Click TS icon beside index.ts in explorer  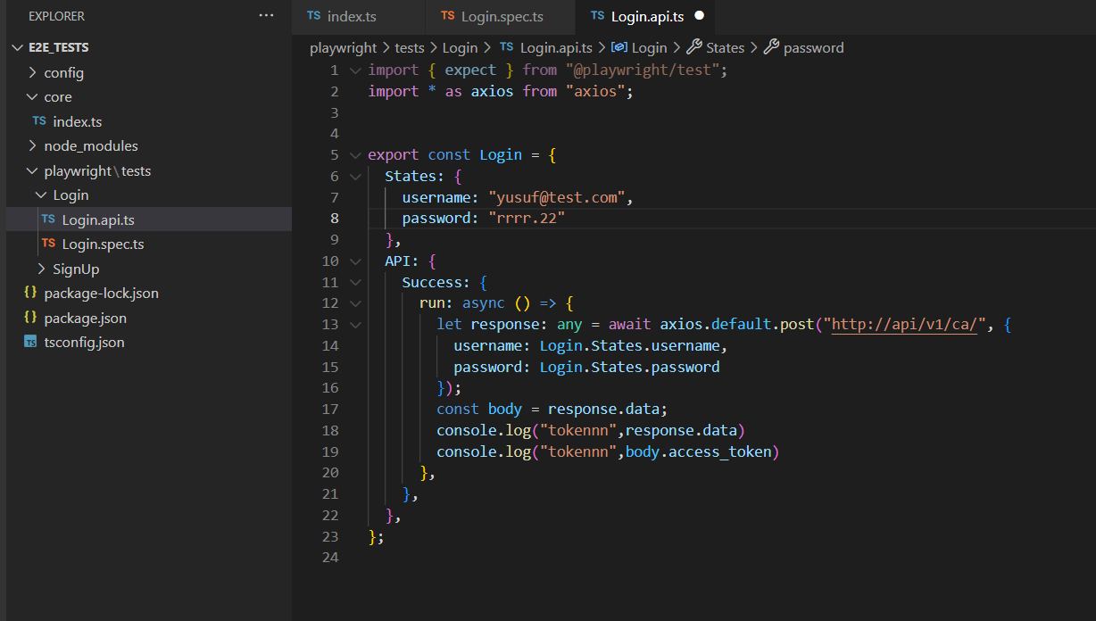coord(39,121)
